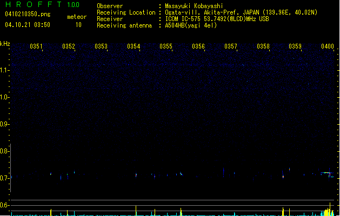Click the HROFFT 1.0.0 title text

pos(42,4)
